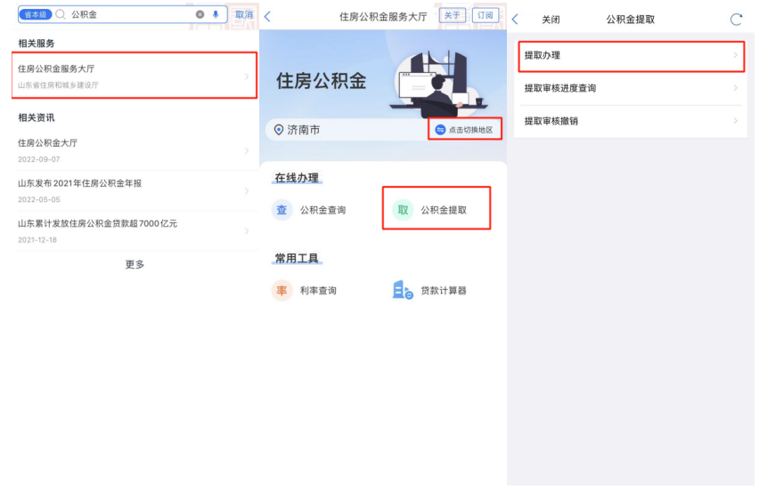The image size is (759, 490).
Task: Open 住房公积金服务大厅 service result
Action: 135,76
